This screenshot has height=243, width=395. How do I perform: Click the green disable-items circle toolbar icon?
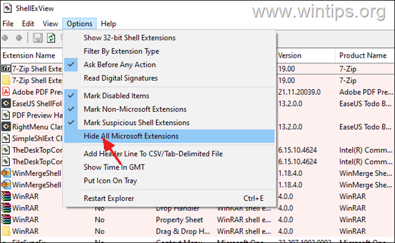[x=19, y=38]
